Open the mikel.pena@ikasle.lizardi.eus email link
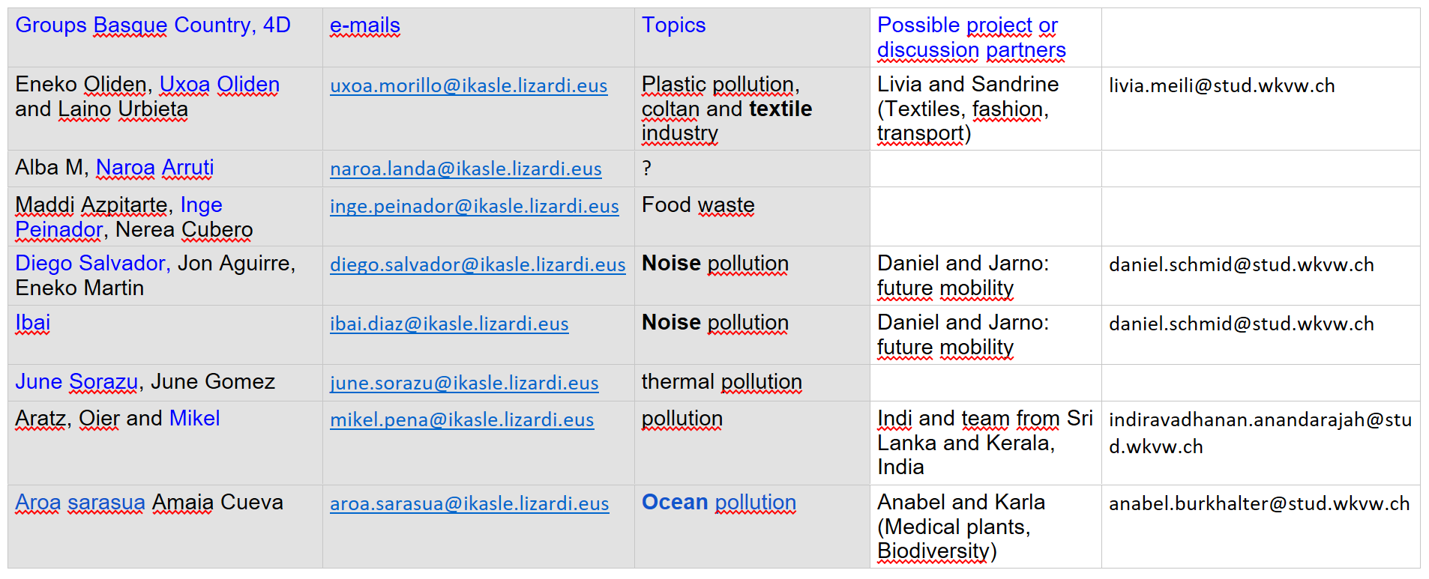This screenshot has width=1429, height=579. (461, 420)
